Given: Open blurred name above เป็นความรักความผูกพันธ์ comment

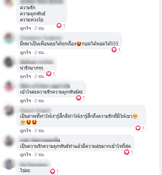Looking at the screenshot, I should tap(40, 140).
